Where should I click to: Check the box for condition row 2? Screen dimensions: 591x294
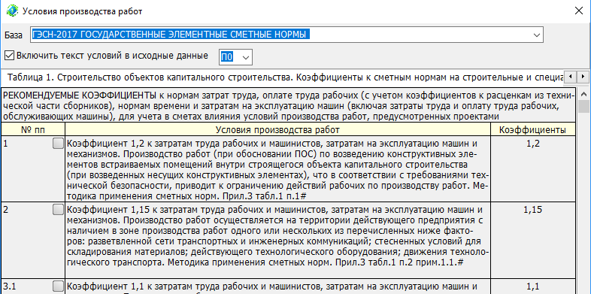point(58,210)
